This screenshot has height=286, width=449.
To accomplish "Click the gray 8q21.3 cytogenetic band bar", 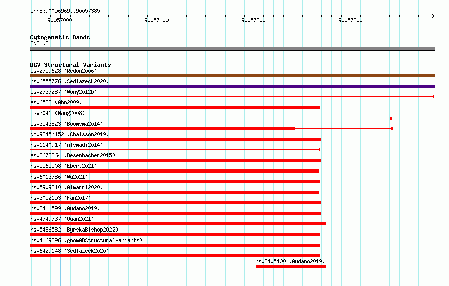I will tap(232, 49).
